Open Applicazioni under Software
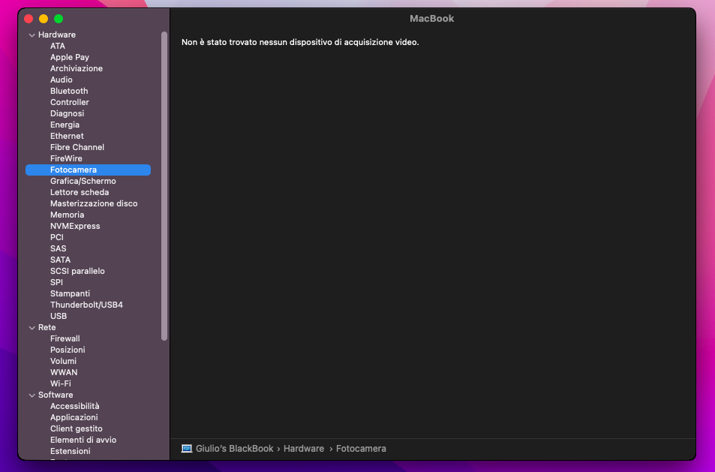Image resolution: width=715 pixels, height=472 pixels. coord(74,417)
